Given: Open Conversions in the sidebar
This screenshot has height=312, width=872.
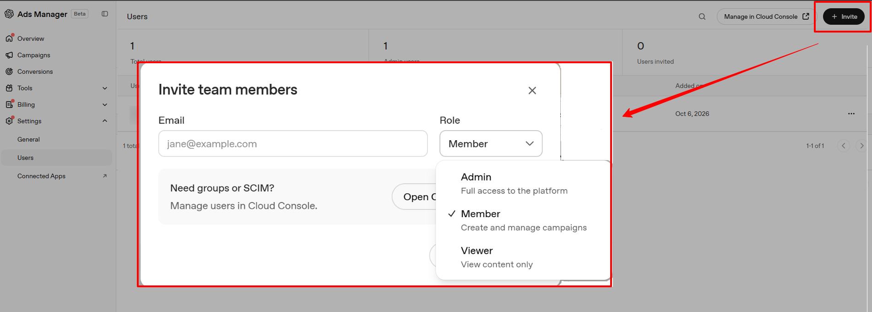Looking at the screenshot, I should 35,71.
